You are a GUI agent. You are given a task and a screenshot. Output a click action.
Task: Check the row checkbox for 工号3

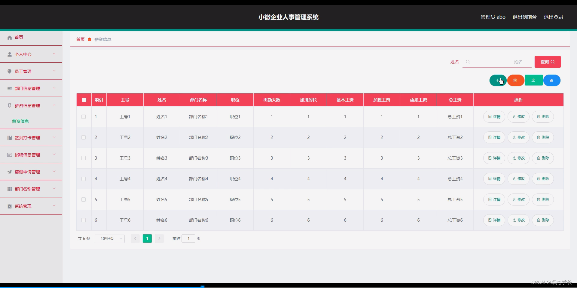click(x=84, y=158)
